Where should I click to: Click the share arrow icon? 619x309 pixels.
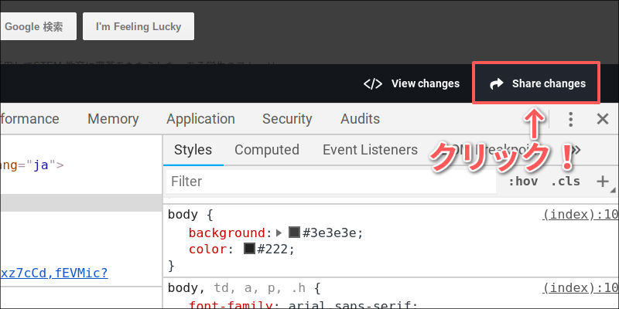pyautogui.click(x=496, y=83)
